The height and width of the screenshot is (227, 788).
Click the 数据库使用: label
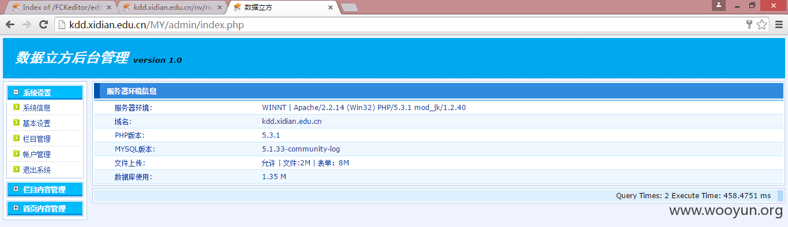(133, 177)
